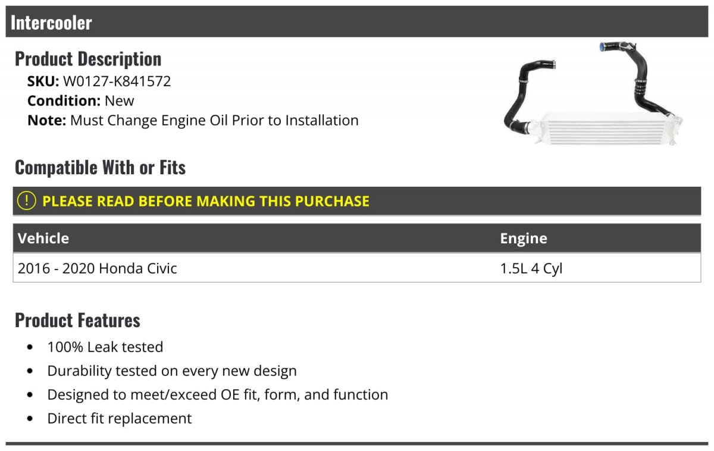Image resolution: width=714 pixels, height=451 pixels.
Task: Select the SKU number W0127-K841572
Action: pos(117,81)
